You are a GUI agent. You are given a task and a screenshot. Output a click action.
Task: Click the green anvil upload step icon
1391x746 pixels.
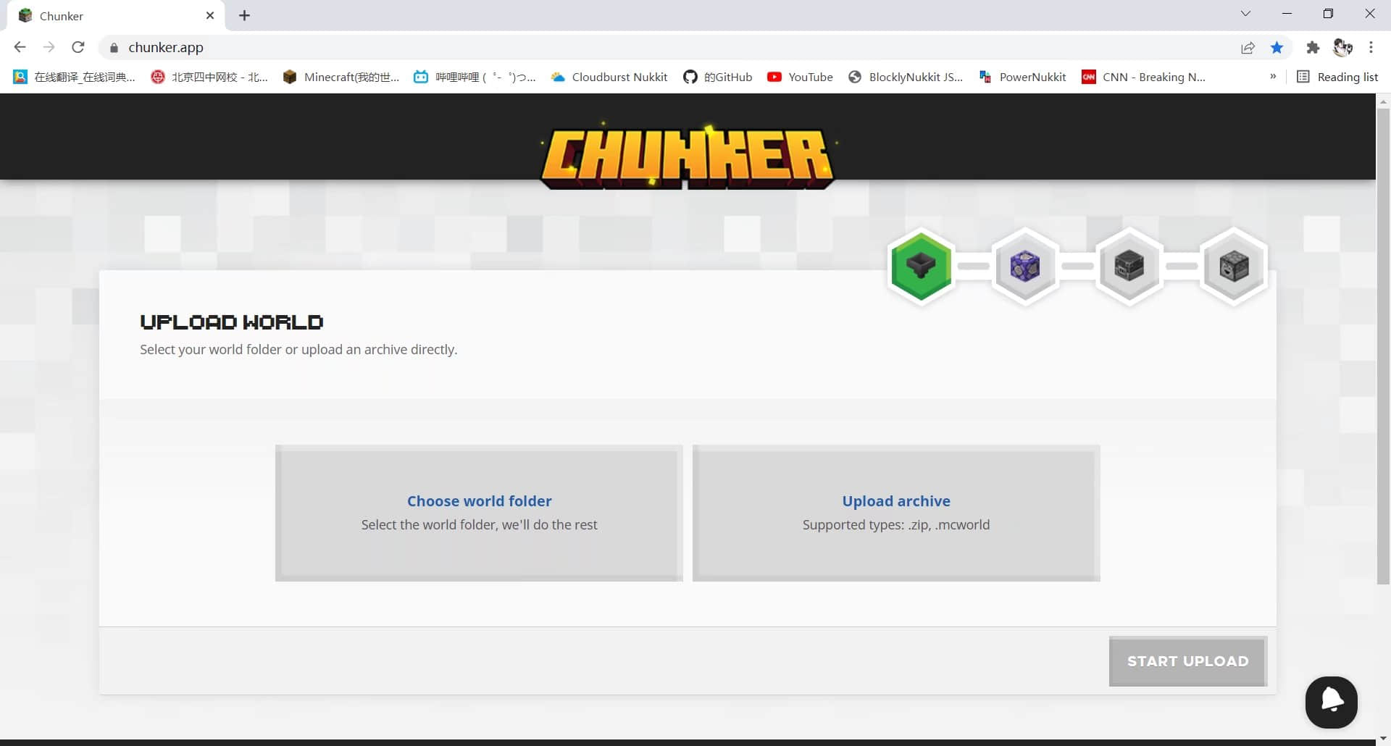click(x=921, y=266)
